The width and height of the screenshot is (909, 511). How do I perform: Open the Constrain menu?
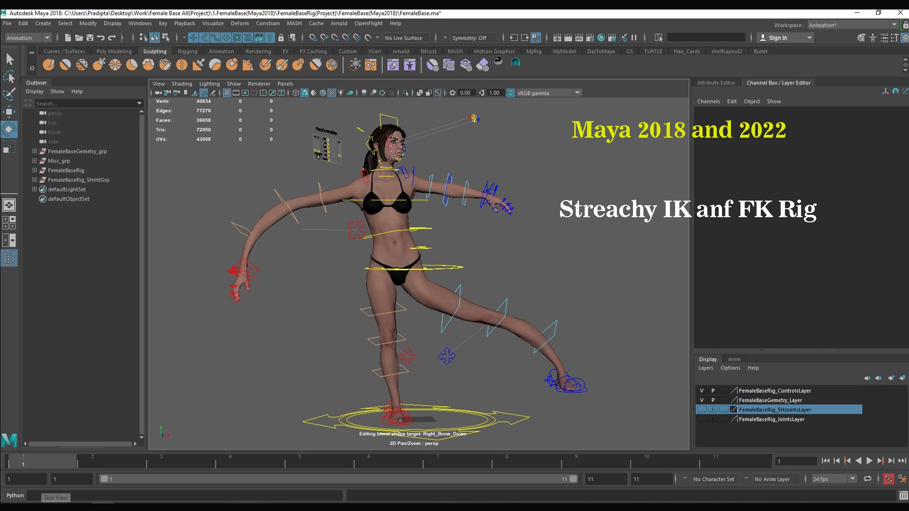(267, 23)
